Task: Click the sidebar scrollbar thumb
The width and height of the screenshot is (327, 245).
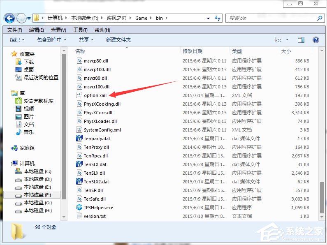Action: [64, 127]
